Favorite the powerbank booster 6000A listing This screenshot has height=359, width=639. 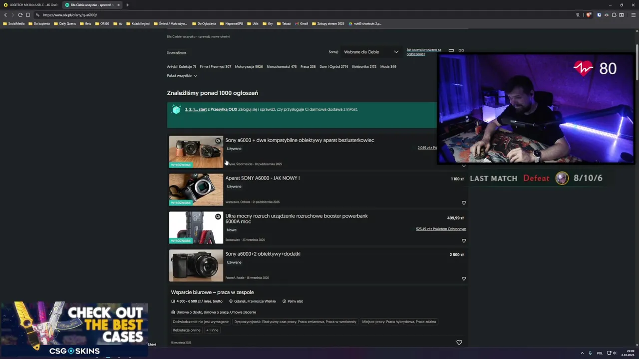coord(464,241)
